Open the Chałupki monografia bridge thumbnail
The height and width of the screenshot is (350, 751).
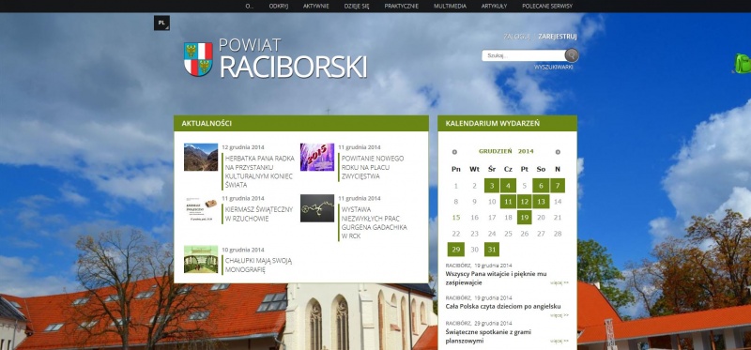point(201,260)
